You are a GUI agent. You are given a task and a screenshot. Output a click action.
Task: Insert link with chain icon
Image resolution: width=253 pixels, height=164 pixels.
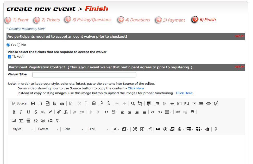178,112
